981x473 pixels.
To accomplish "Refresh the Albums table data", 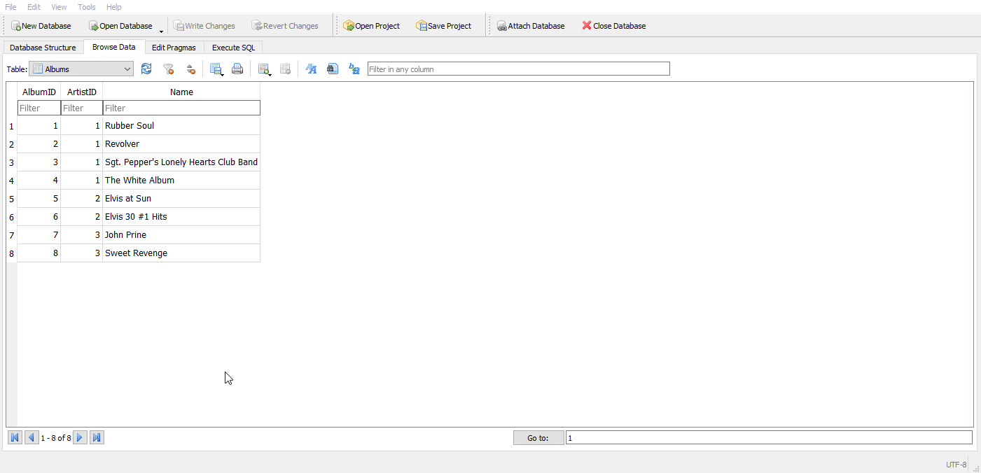I will coord(146,69).
